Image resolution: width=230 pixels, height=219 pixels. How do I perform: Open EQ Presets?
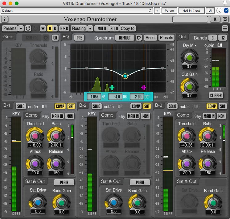pos(166,38)
